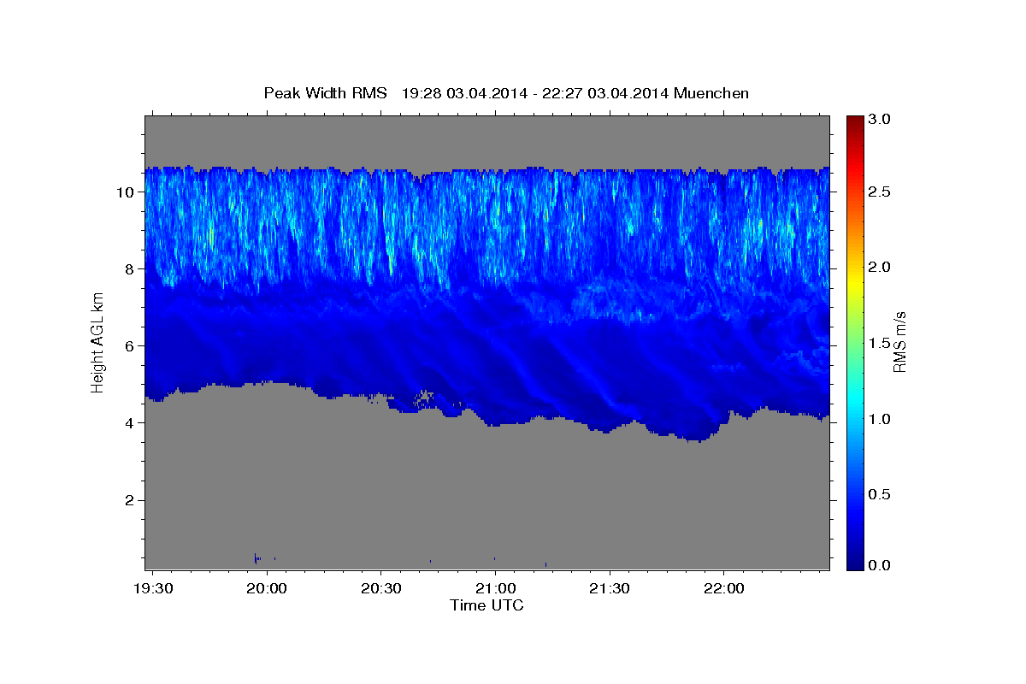Click the start date '19:28 03.04.2014' in title
Viewport: 1026px width, 684px height.
point(463,93)
